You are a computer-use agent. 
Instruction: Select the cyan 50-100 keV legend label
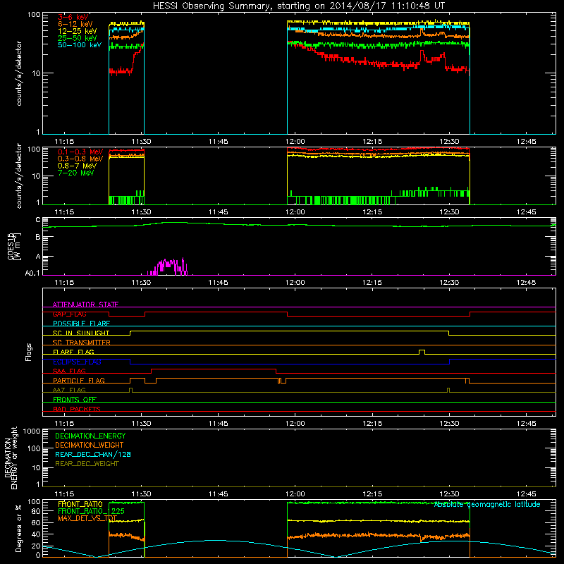80,45
